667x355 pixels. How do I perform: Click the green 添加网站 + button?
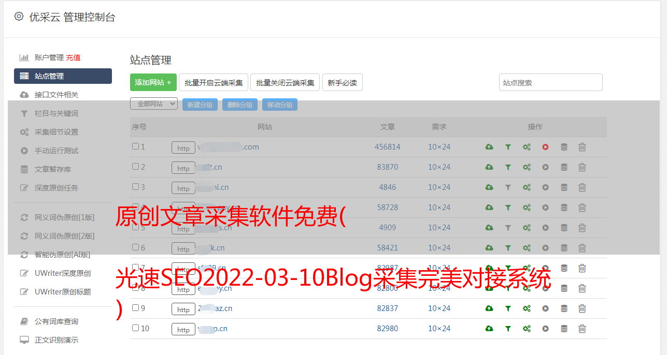[153, 82]
